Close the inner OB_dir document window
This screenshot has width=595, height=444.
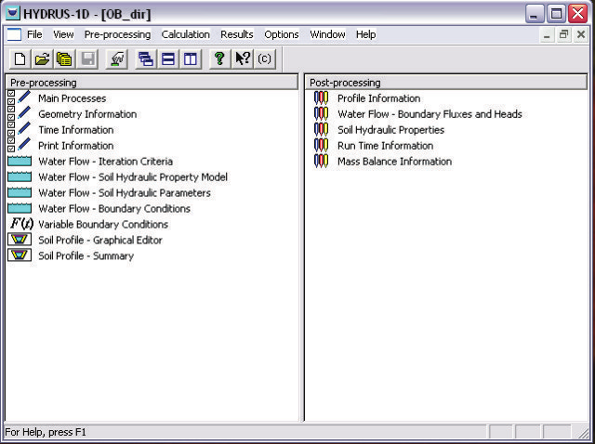580,35
